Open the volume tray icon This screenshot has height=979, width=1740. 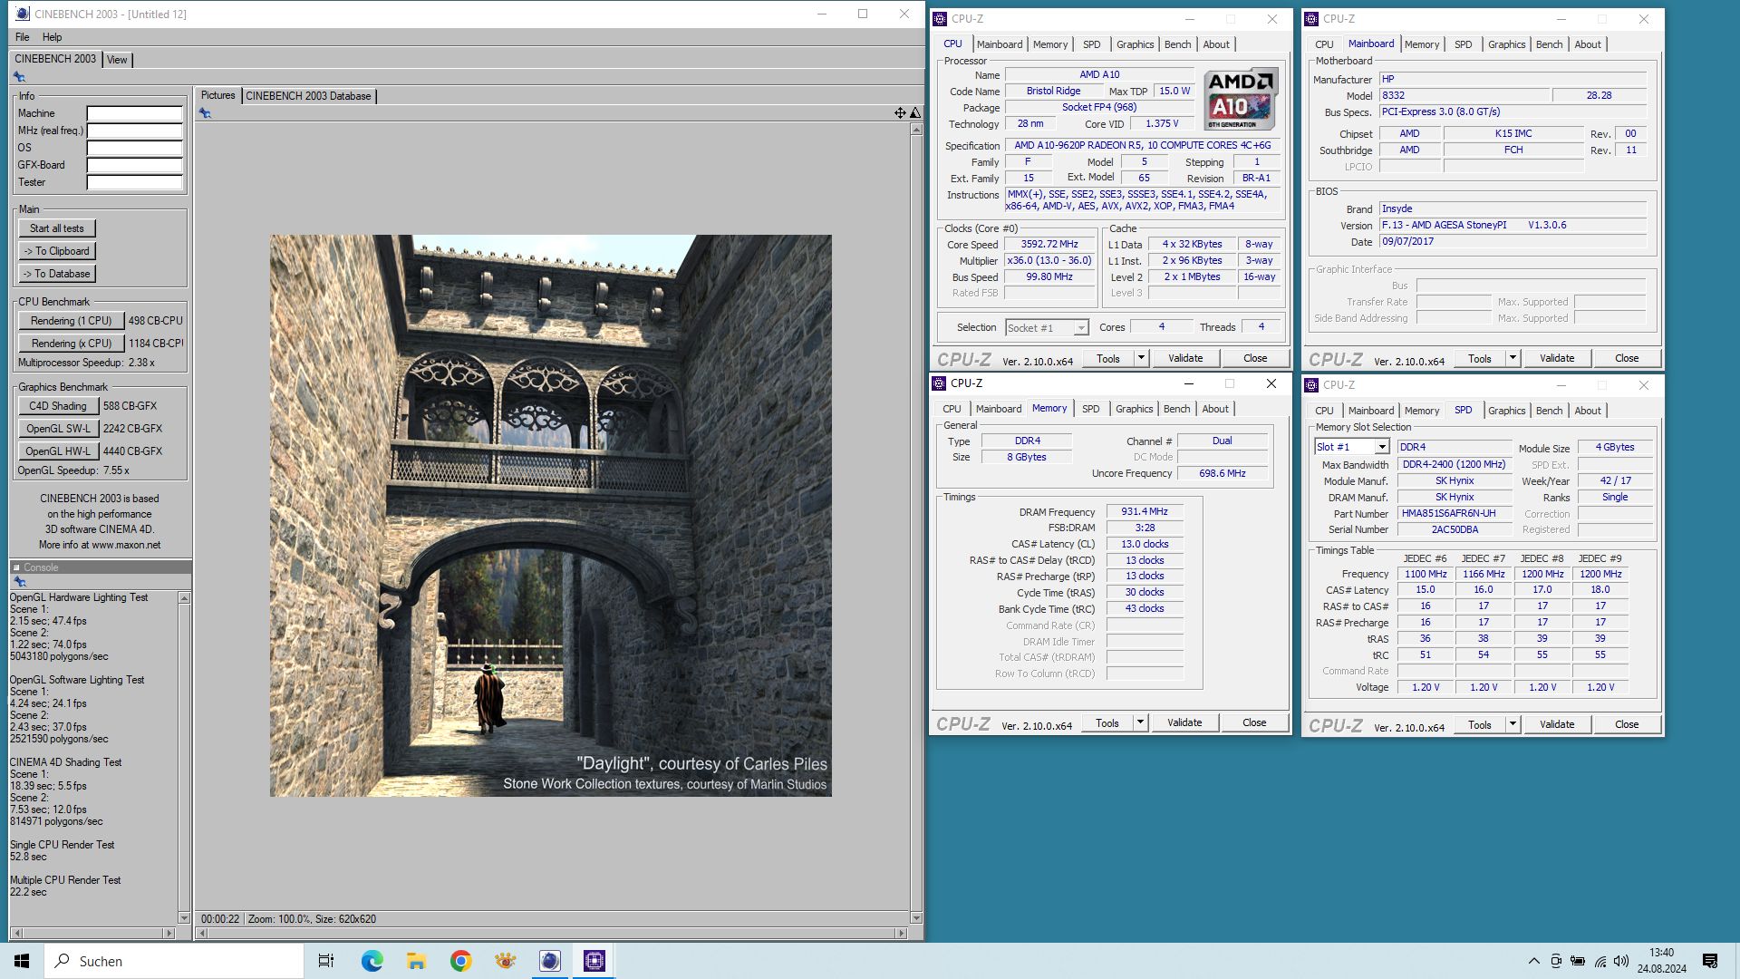(x=1621, y=961)
